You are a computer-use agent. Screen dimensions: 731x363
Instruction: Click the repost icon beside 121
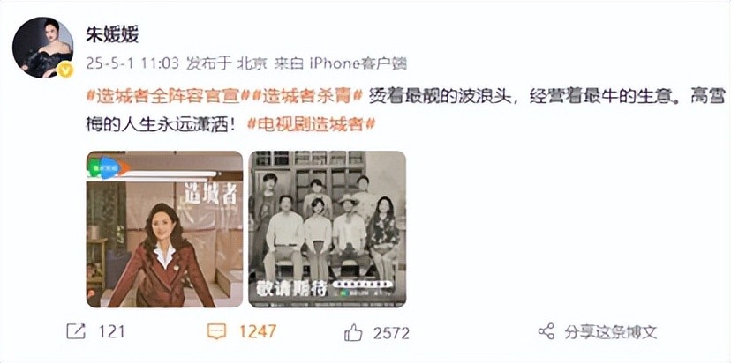76,331
